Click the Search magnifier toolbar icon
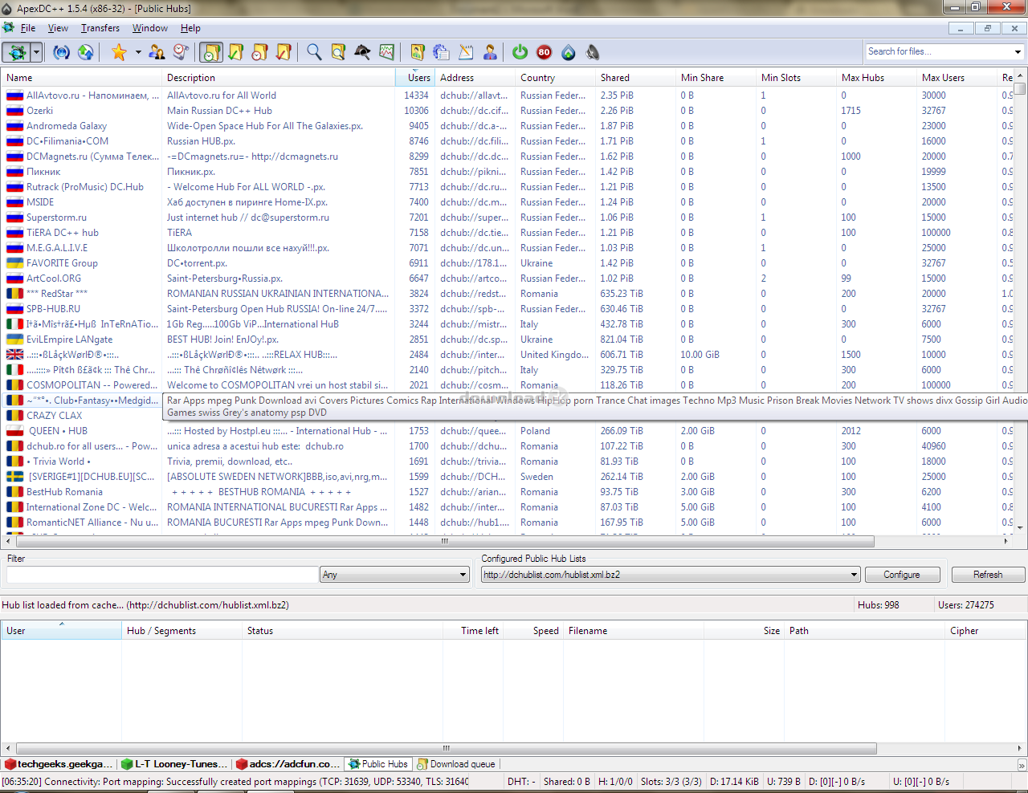Viewport: 1028px width, 793px height. click(x=314, y=53)
